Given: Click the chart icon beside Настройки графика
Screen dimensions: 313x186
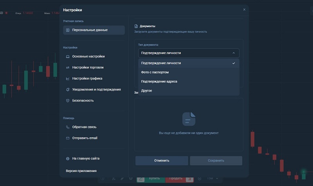Looking at the screenshot, I should point(68,79).
